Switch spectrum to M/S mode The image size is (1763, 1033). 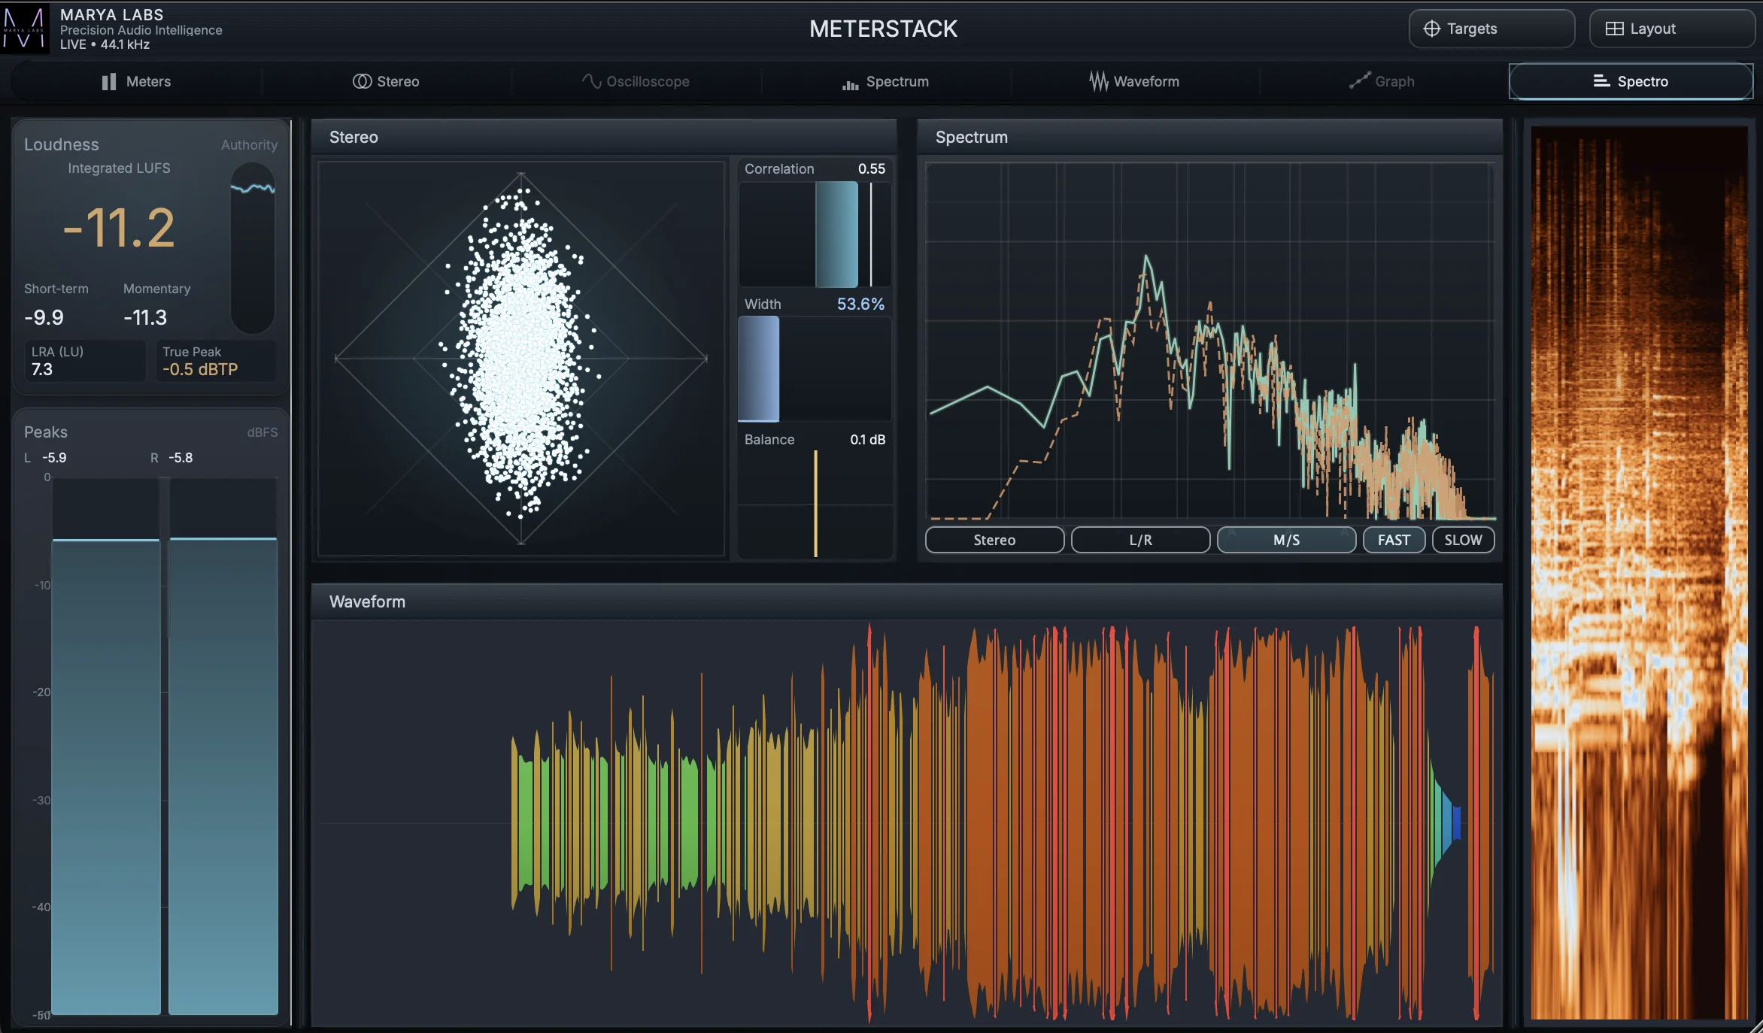point(1285,540)
